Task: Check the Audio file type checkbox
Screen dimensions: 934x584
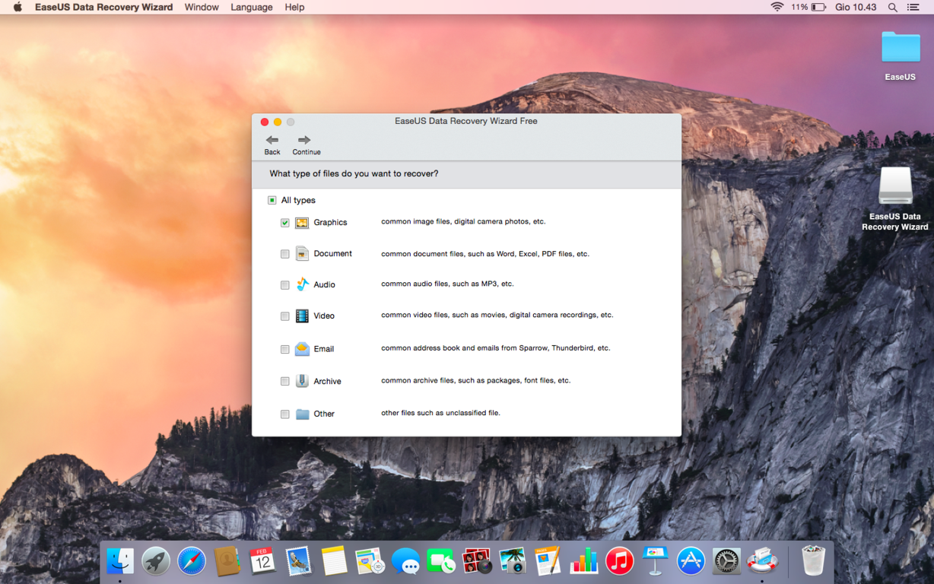Action: [284, 285]
